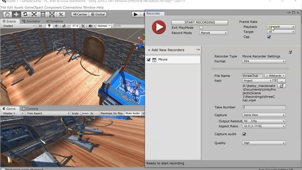Switch to the Timeline tab
The height and width of the screenshot is (170, 302).
55,21
